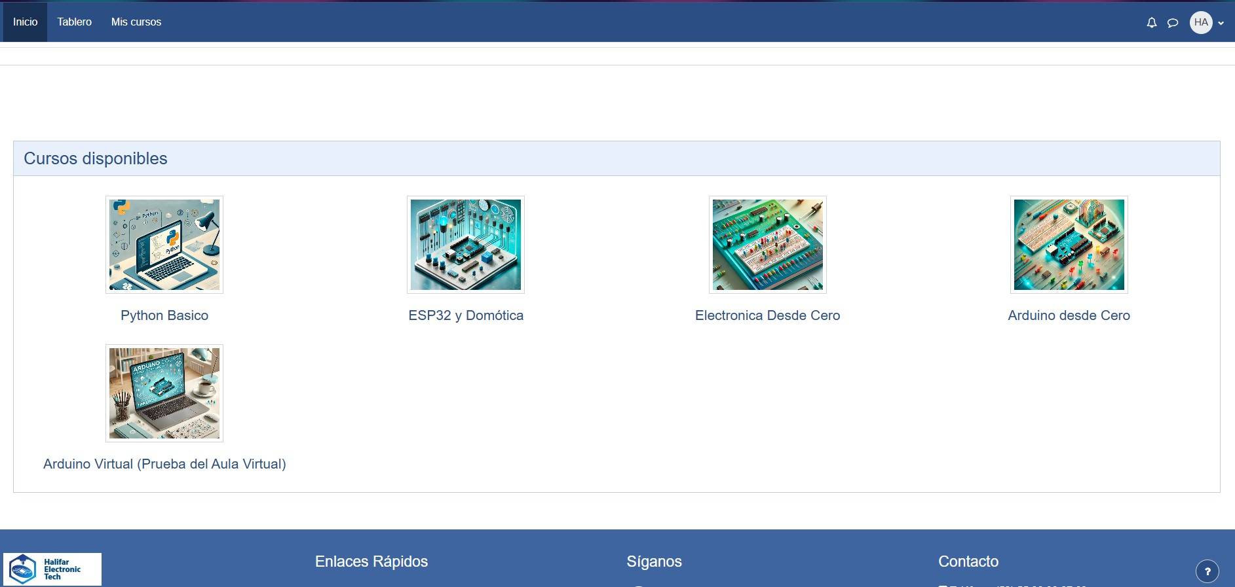This screenshot has height=587, width=1235.
Task: Go to the Inicio tab
Action: [x=26, y=22]
